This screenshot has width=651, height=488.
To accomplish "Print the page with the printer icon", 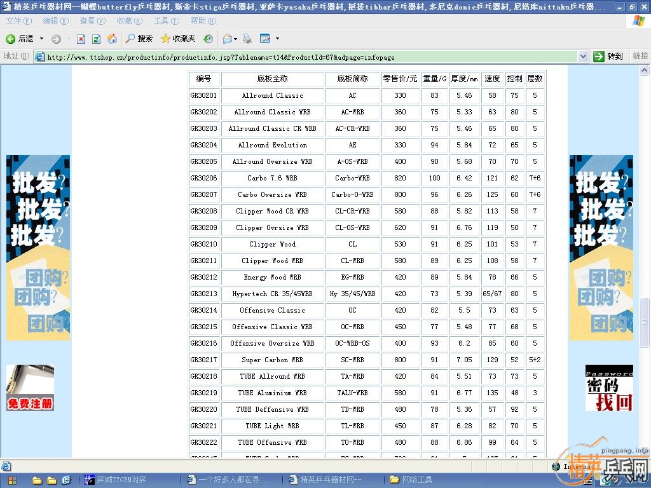I will point(247,39).
